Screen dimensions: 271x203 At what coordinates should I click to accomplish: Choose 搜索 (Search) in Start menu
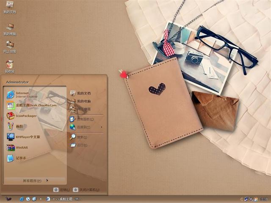click(x=81, y=137)
